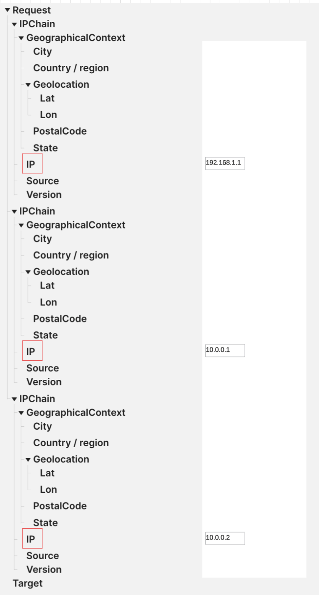Select the highlighted IP field in first IPChain
This screenshot has width=319, height=595.
click(32, 164)
